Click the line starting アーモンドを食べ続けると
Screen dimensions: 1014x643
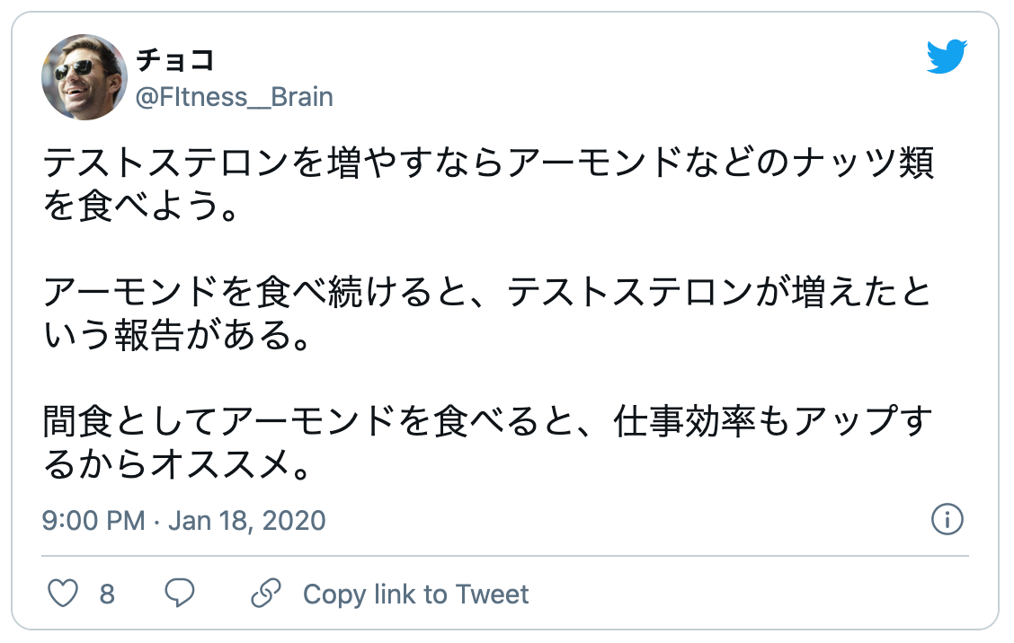point(486,292)
